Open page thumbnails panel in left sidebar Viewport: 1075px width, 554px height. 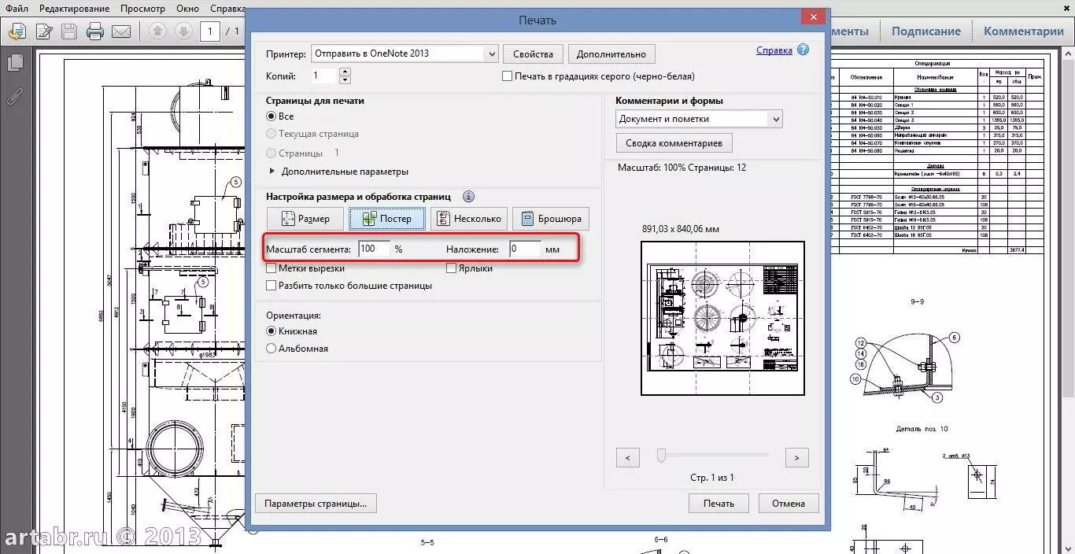tap(17, 61)
